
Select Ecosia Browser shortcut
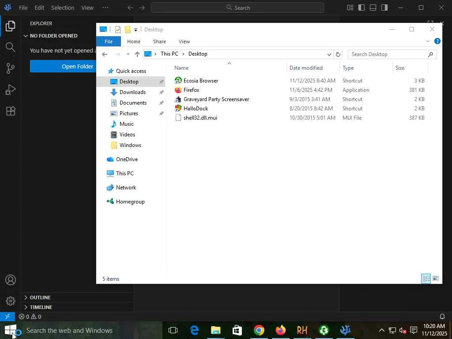tap(201, 81)
